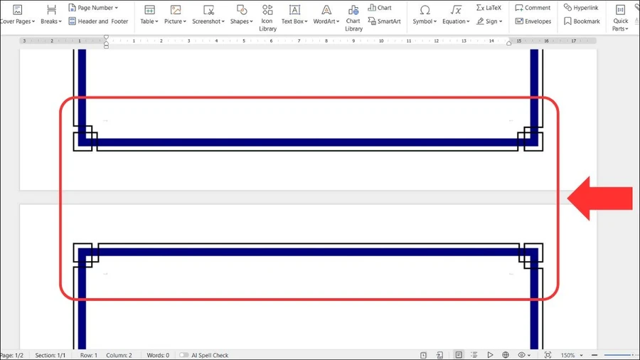640x360 pixels.
Task: Click the Screenshot scissors icon
Action: point(208,10)
